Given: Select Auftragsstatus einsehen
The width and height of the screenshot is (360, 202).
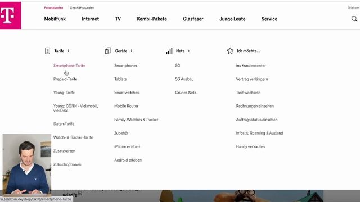Looking at the screenshot, I should point(256,120).
